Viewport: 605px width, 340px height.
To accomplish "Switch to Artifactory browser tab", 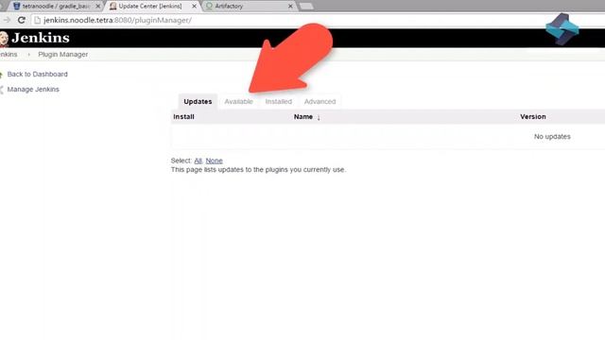I will (x=249, y=7).
